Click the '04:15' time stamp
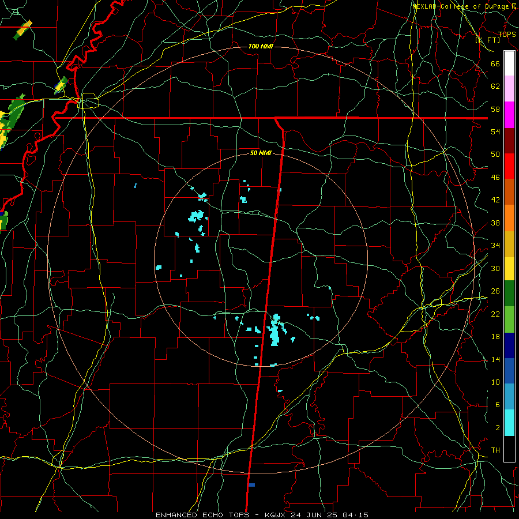The image size is (519, 519). click(356, 515)
